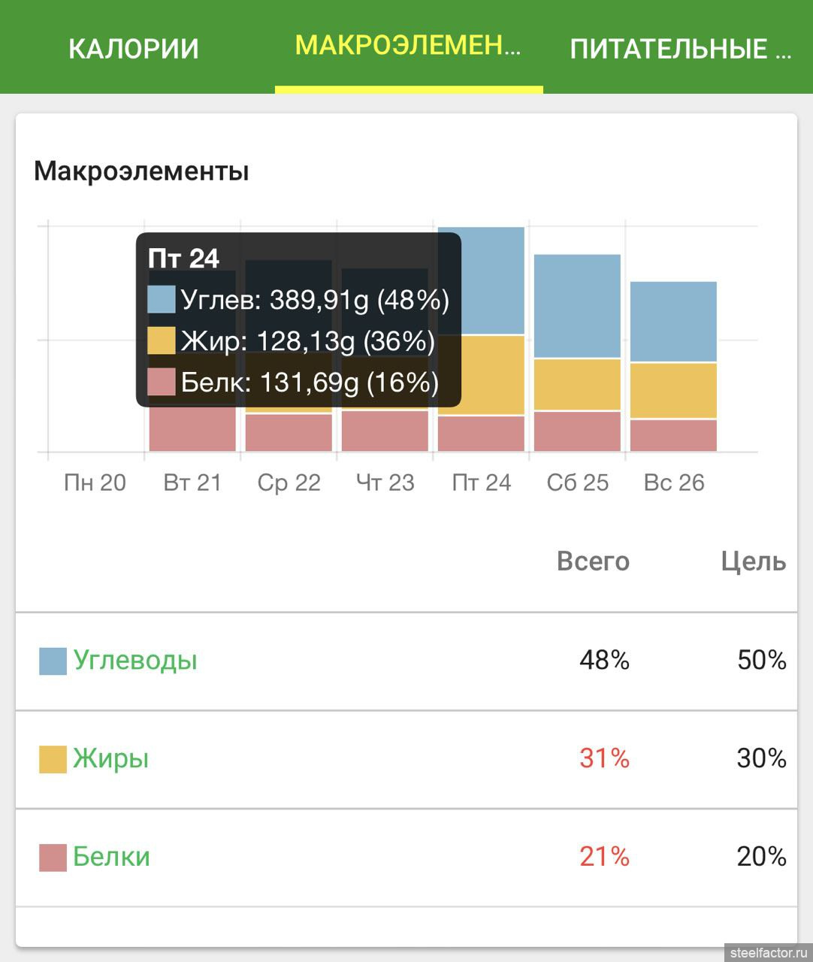Open the Жиры link
Image resolution: width=813 pixels, height=962 pixels.
[111, 758]
